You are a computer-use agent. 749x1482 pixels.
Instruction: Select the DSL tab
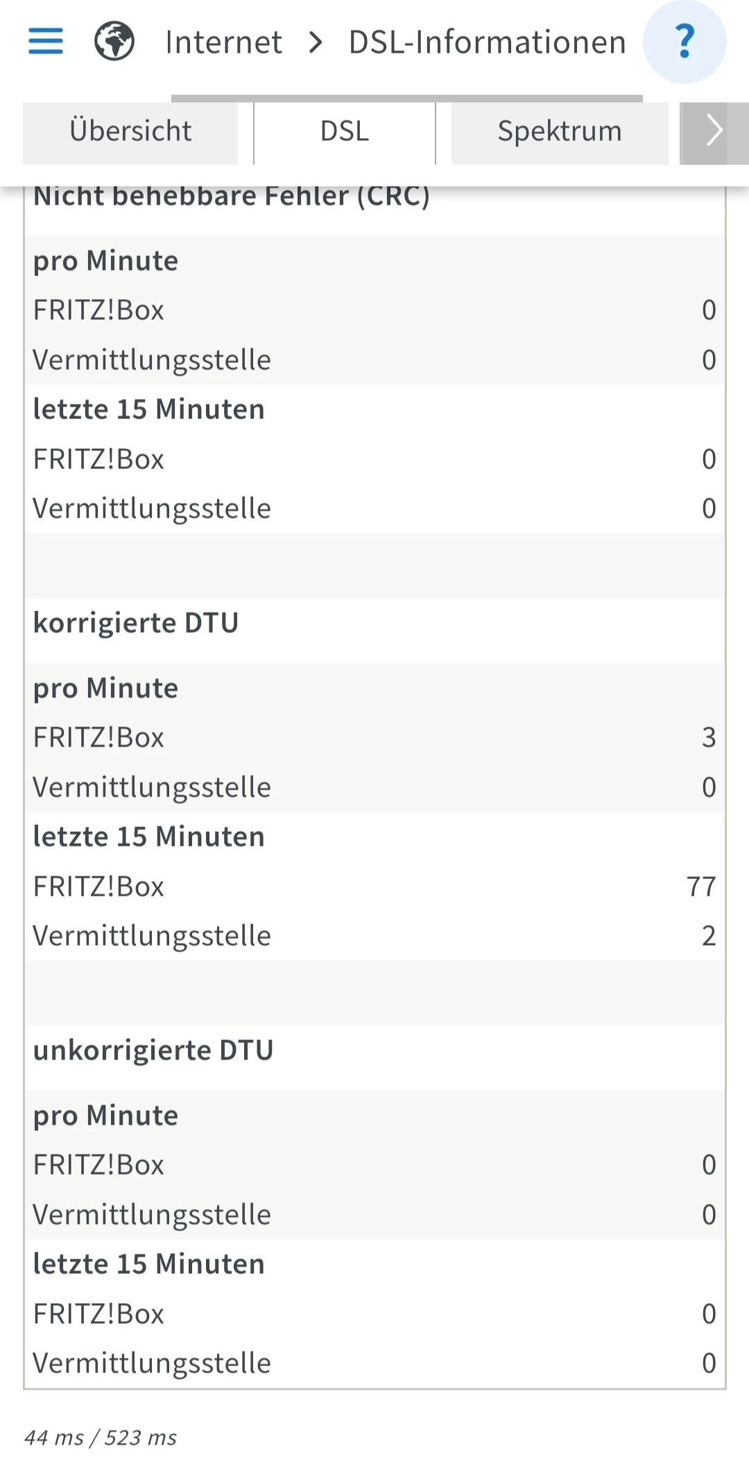click(345, 132)
